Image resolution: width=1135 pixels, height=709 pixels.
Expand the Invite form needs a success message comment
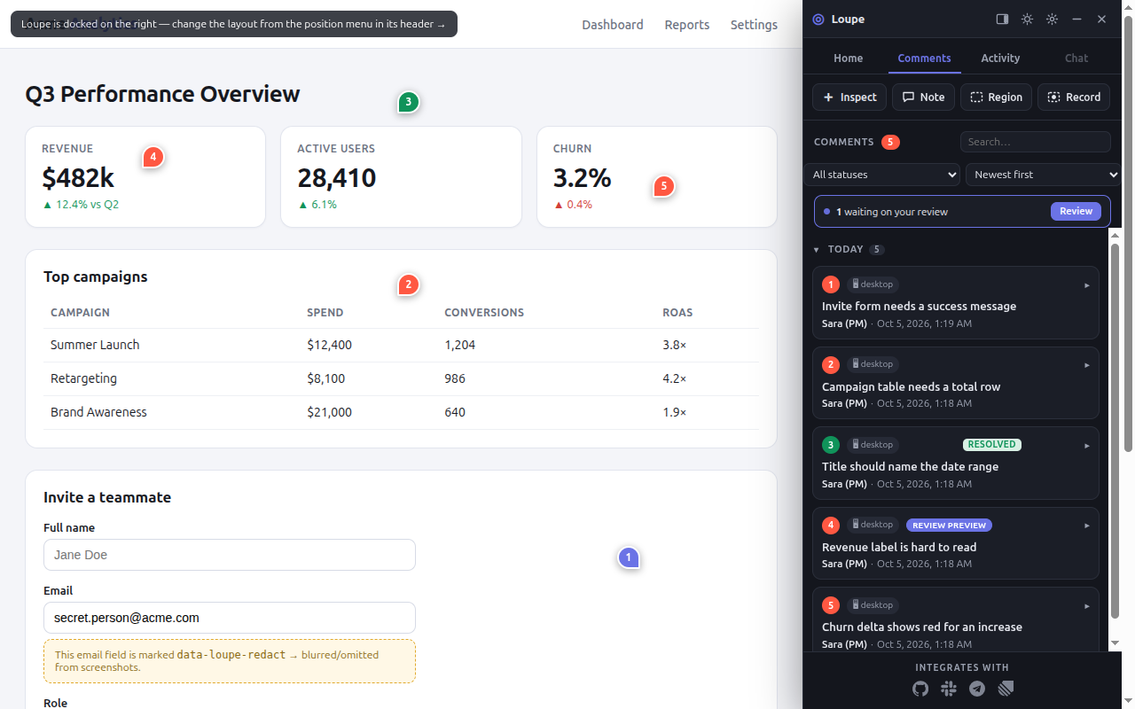click(1087, 285)
